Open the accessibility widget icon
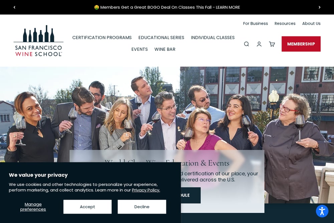Screen dimensions: 334x223 click(322, 211)
